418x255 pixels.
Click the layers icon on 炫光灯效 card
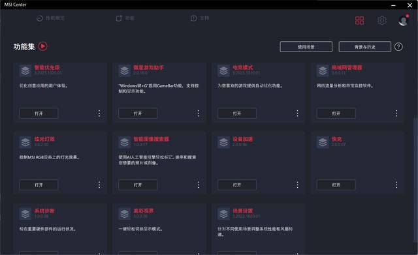(25, 142)
